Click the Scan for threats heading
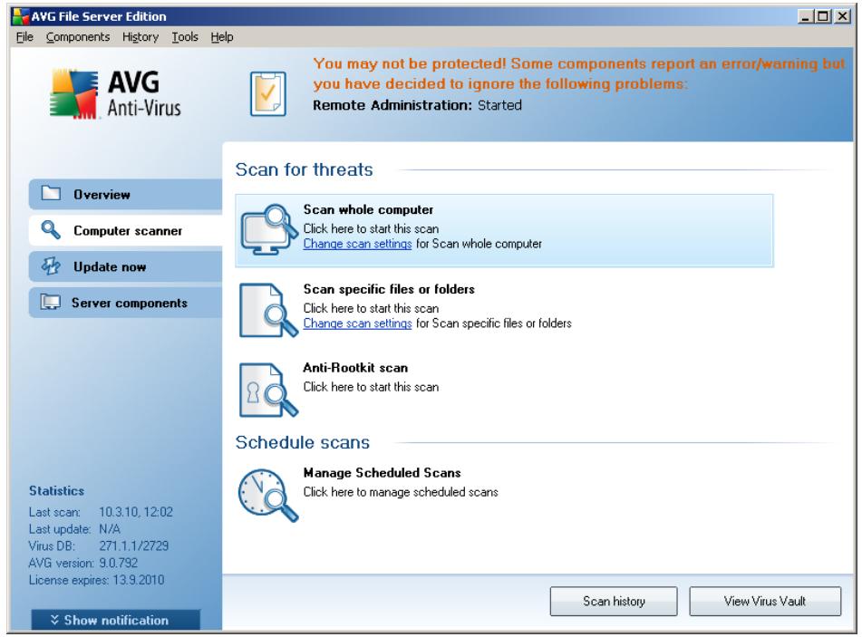The width and height of the screenshot is (862, 637). (304, 169)
